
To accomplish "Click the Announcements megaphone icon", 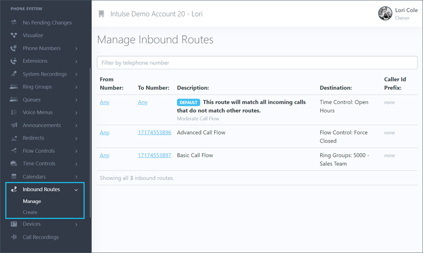I will [14, 125].
